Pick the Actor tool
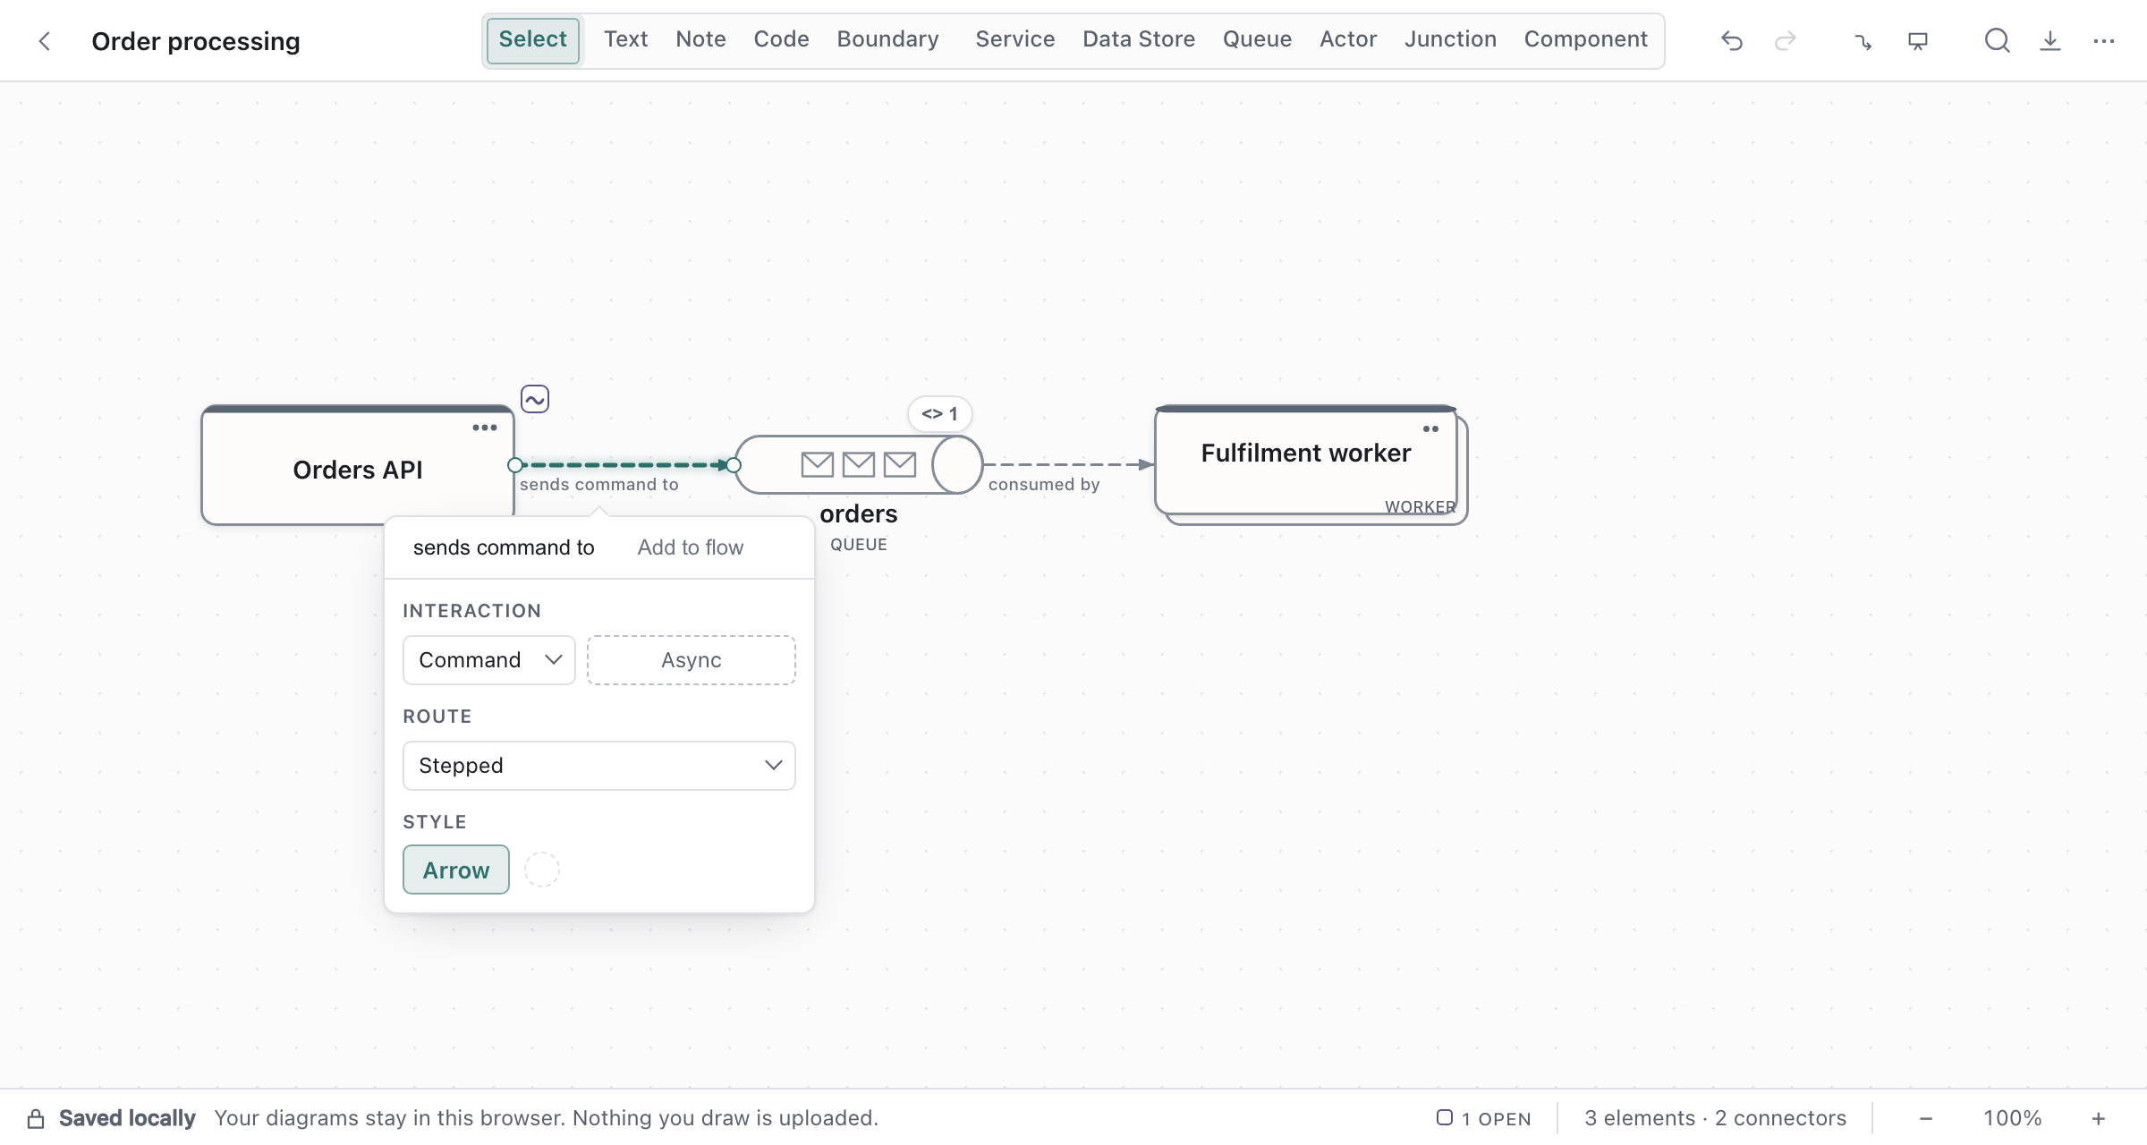 pyautogui.click(x=1348, y=40)
